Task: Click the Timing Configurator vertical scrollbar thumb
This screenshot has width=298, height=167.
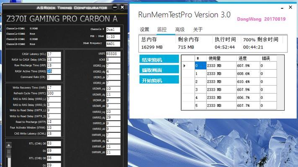Action: 9,153
